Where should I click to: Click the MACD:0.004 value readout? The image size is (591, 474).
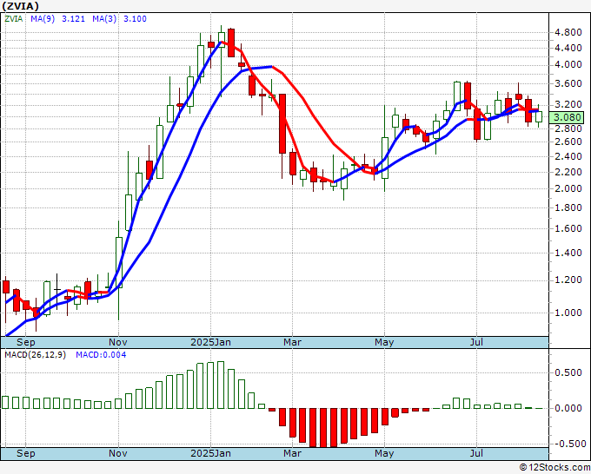click(x=101, y=355)
